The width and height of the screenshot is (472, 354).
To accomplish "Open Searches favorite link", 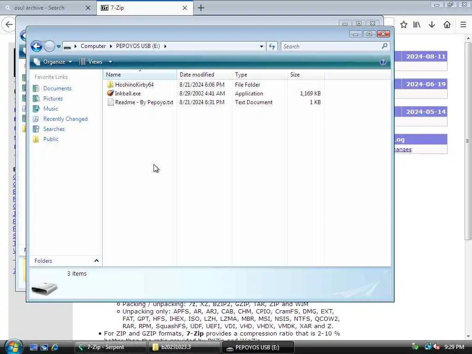I will (54, 129).
